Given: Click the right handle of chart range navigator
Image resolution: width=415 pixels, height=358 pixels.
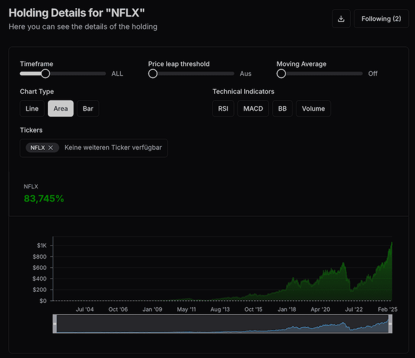Looking at the screenshot, I should tap(390, 324).
